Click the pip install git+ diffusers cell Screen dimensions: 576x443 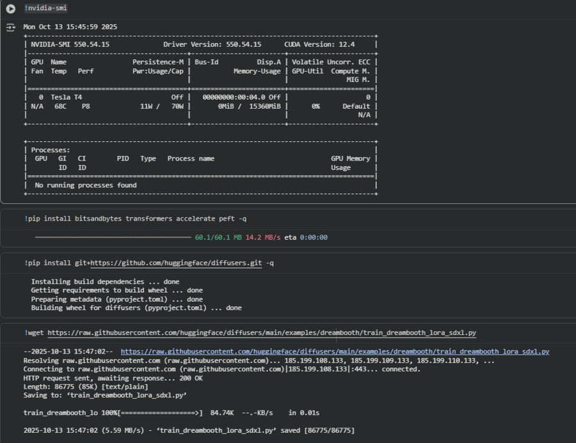coord(58,263)
